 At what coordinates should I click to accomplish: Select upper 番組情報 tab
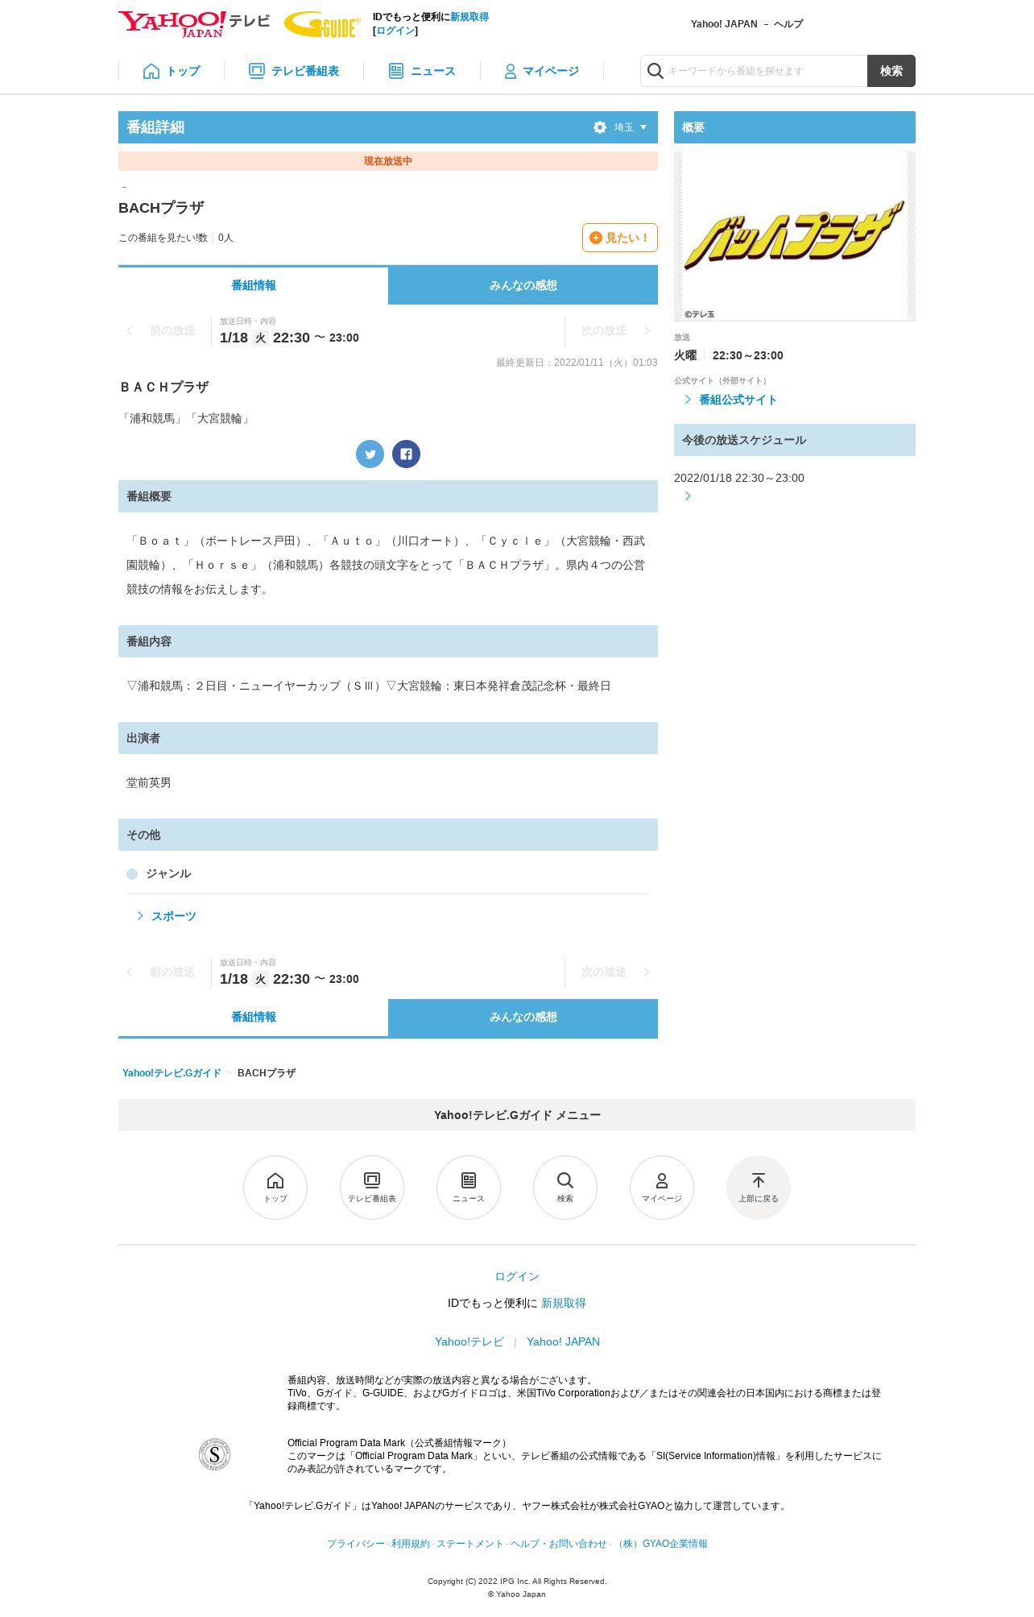(x=254, y=285)
